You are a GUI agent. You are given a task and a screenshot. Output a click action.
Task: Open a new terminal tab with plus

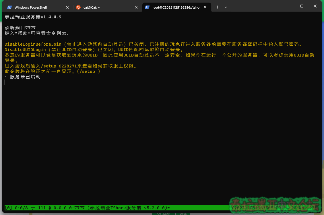[217, 7]
